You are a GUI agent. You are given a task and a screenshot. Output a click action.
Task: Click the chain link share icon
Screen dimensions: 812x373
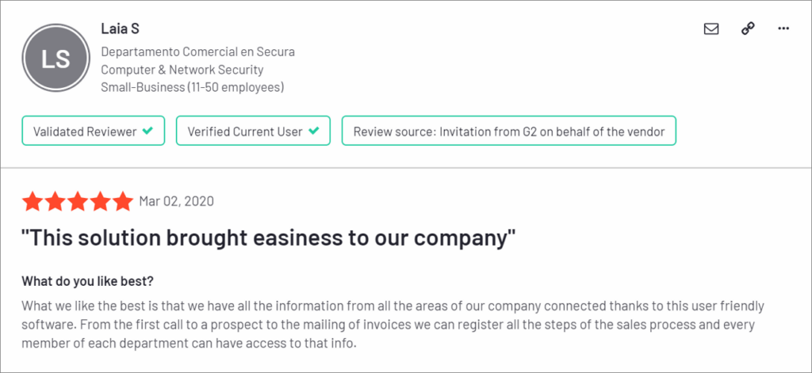748,29
